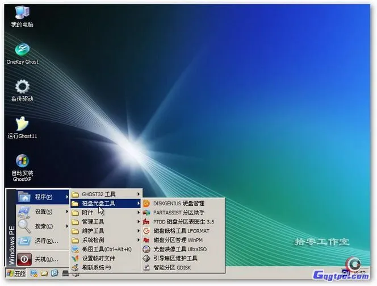Expand the 维护工具 submenu arrow

click(139, 231)
